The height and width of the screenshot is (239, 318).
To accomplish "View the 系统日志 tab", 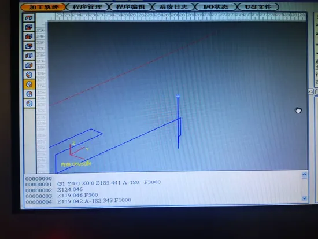I will click(173, 7).
